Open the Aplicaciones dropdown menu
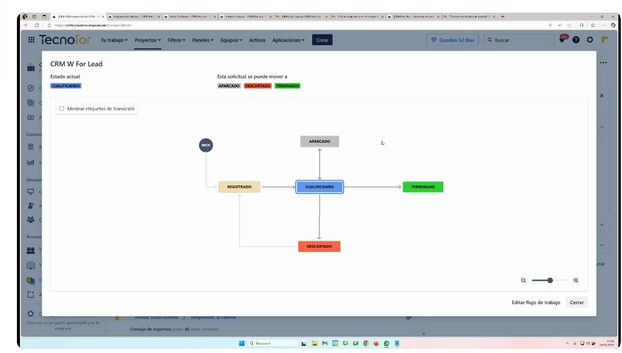 tap(289, 40)
